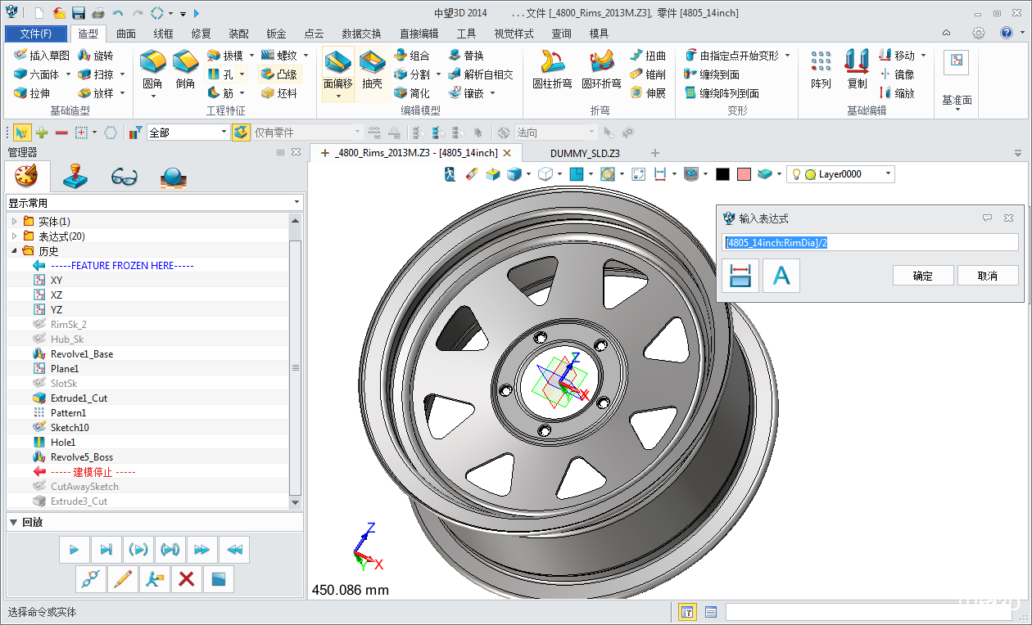Viewport: 1032px width, 625px height.
Task: Click the 阵列 pattern tool
Action: tap(821, 69)
